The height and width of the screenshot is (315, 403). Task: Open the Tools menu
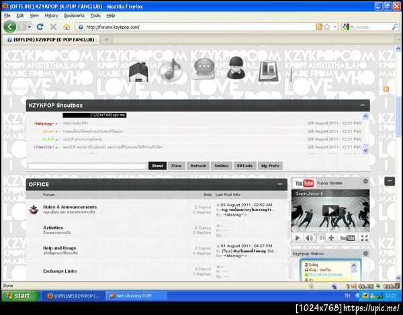[x=95, y=15]
